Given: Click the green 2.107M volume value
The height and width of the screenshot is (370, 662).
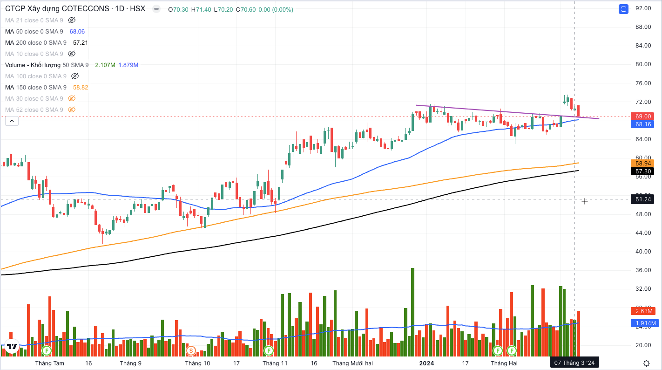Looking at the screenshot, I should (x=105, y=65).
